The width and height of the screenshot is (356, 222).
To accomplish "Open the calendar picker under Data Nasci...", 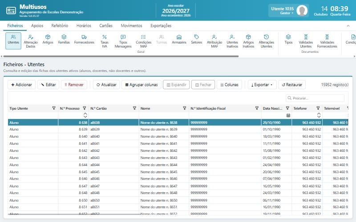I will [x=288, y=115].
